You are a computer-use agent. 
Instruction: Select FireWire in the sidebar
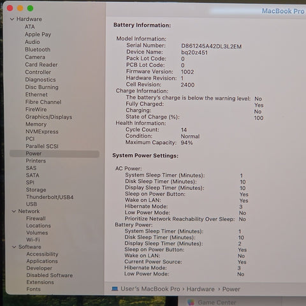pos(36,110)
